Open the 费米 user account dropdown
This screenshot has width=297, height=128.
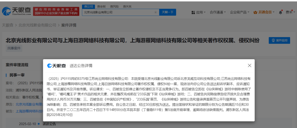click(x=290, y=12)
